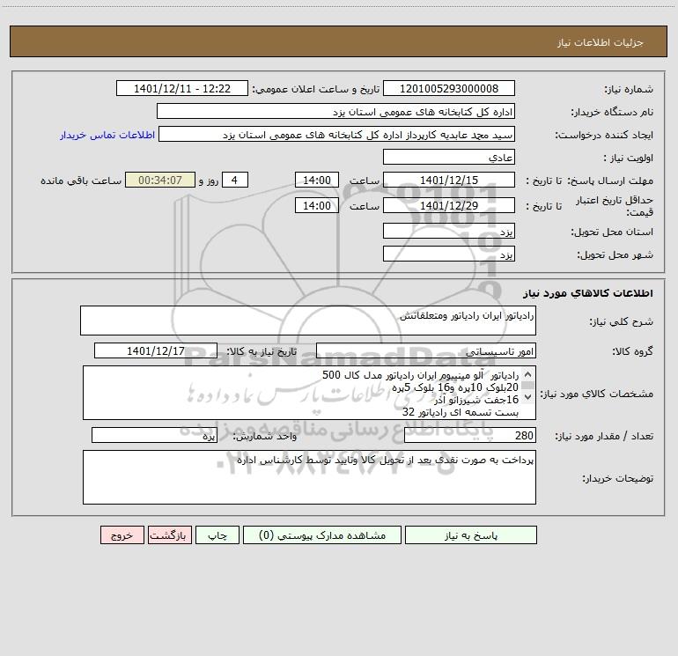The width and height of the screenshot is (678, 656).
Task: Open اطلاعات تماس خریدار link
Action: coord(107,135)
